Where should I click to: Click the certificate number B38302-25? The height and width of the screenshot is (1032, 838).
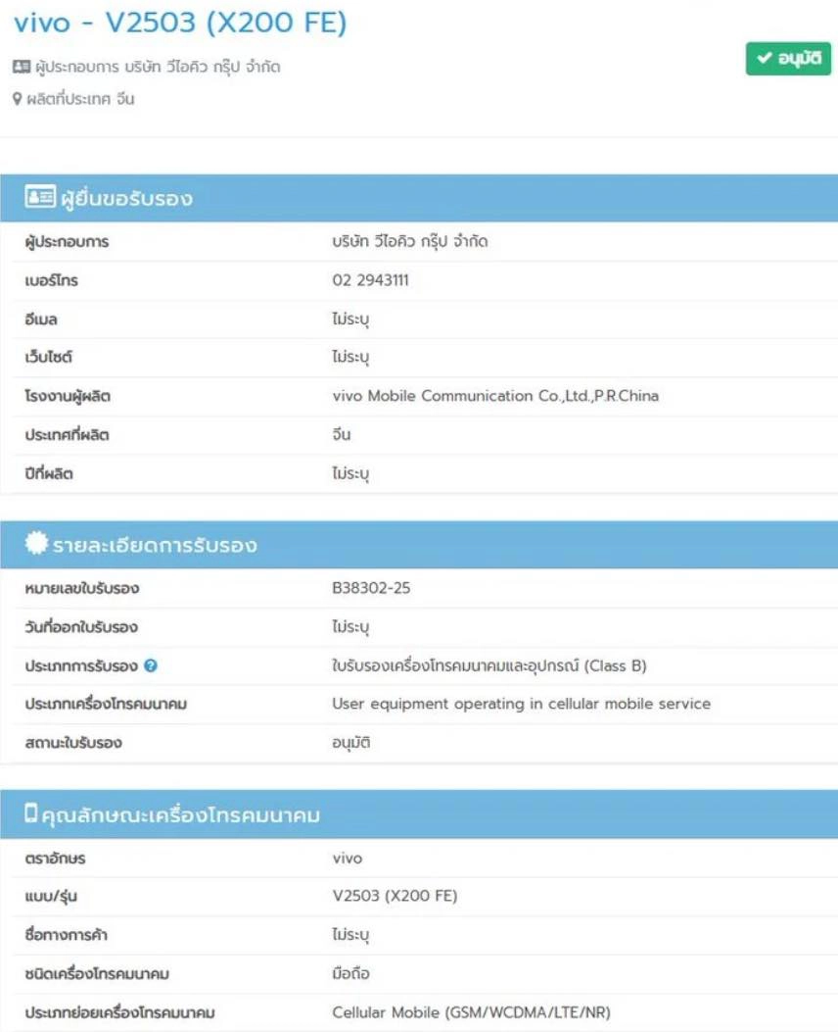coord(371,588)
